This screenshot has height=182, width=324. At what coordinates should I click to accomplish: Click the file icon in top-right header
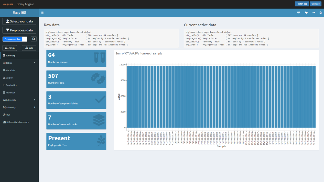(x=320, y=13)
